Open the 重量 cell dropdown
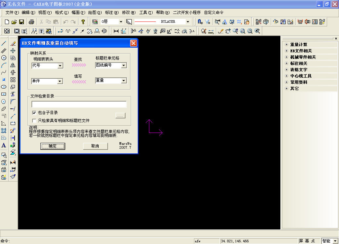 124,81
